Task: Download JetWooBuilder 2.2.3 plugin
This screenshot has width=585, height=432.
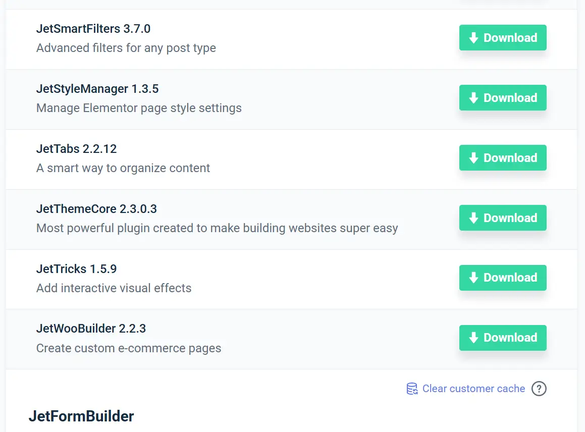Action: (x=503, y=338)
